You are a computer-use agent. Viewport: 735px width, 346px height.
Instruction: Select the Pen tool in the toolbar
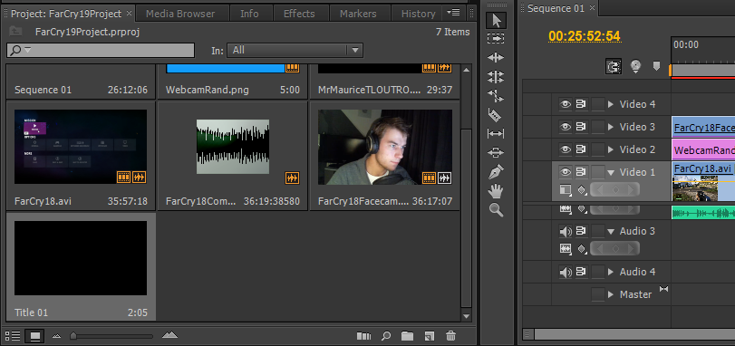tap(496, 172)
